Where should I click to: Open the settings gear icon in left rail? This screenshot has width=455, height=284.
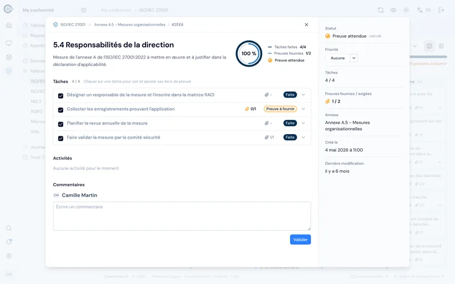[9, 256]
